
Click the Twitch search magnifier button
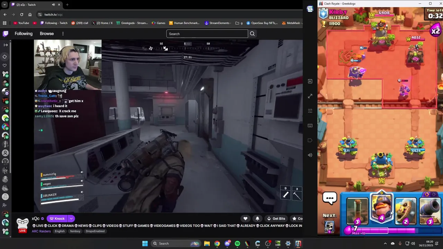[x=252, y=34]
